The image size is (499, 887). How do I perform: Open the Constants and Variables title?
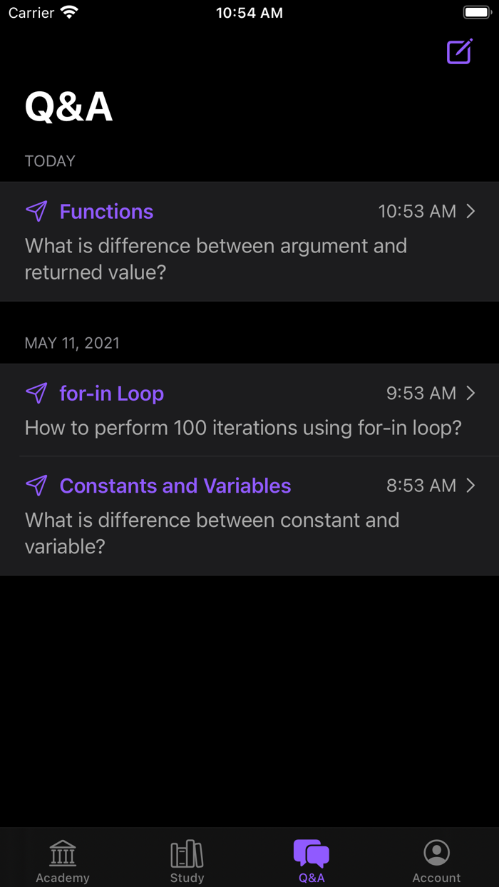pyautogui.click(x=175, y=486)
